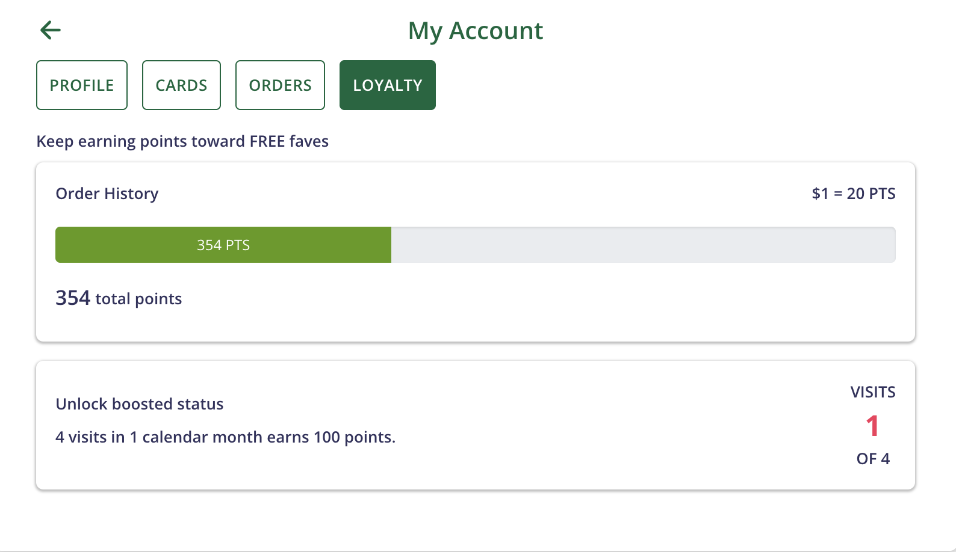Viewport: 956px width, 552px height.
Task: Click the 354 total points text
Action: [119, 298]
